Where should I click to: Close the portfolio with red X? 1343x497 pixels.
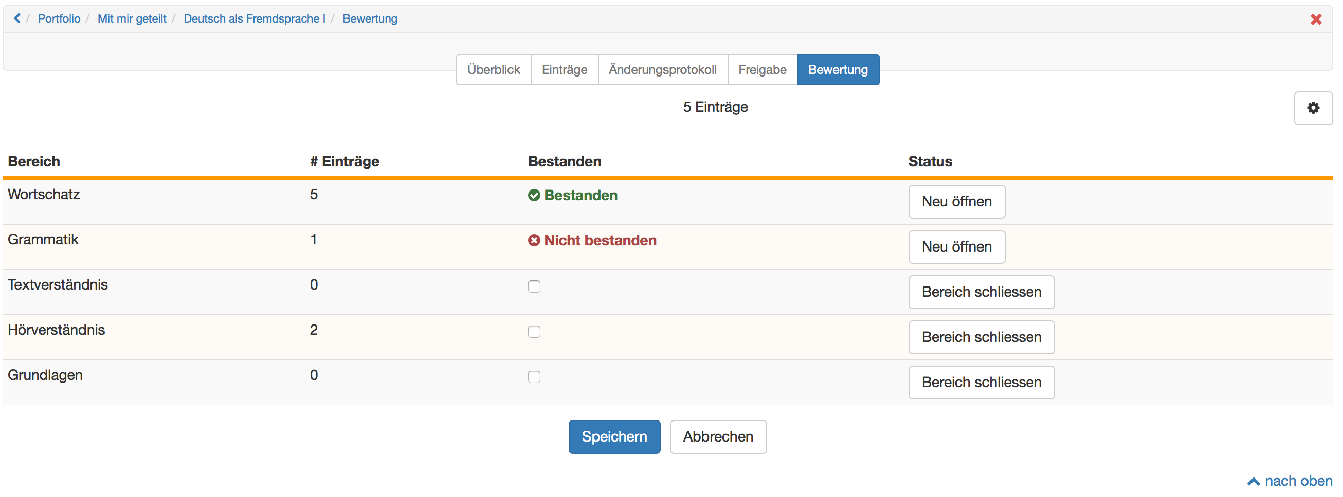(1316, 20)
